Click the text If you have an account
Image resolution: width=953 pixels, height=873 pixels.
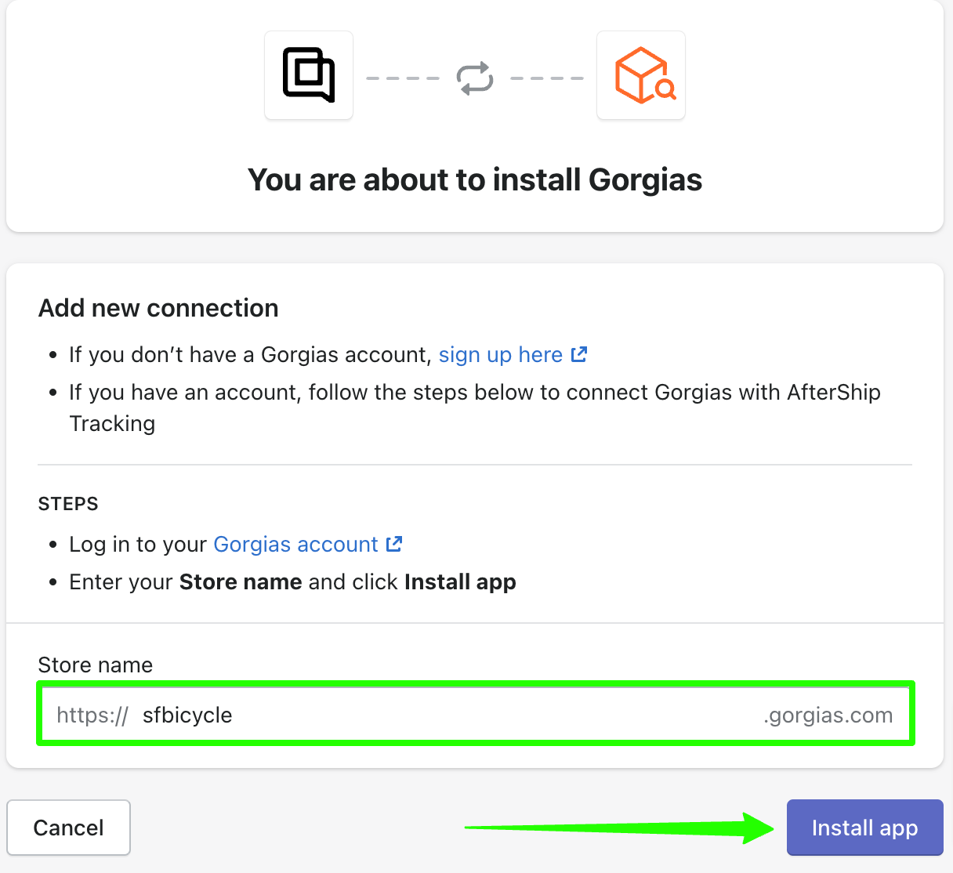pos(184,392)
